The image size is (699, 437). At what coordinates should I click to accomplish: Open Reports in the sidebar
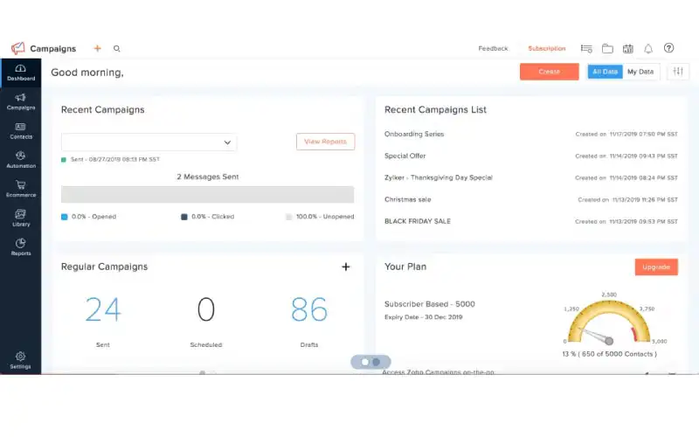click(x=20, y=247)
